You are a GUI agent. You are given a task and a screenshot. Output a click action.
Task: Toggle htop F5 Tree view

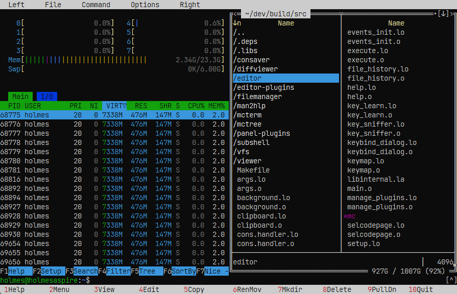coord(147,271)
